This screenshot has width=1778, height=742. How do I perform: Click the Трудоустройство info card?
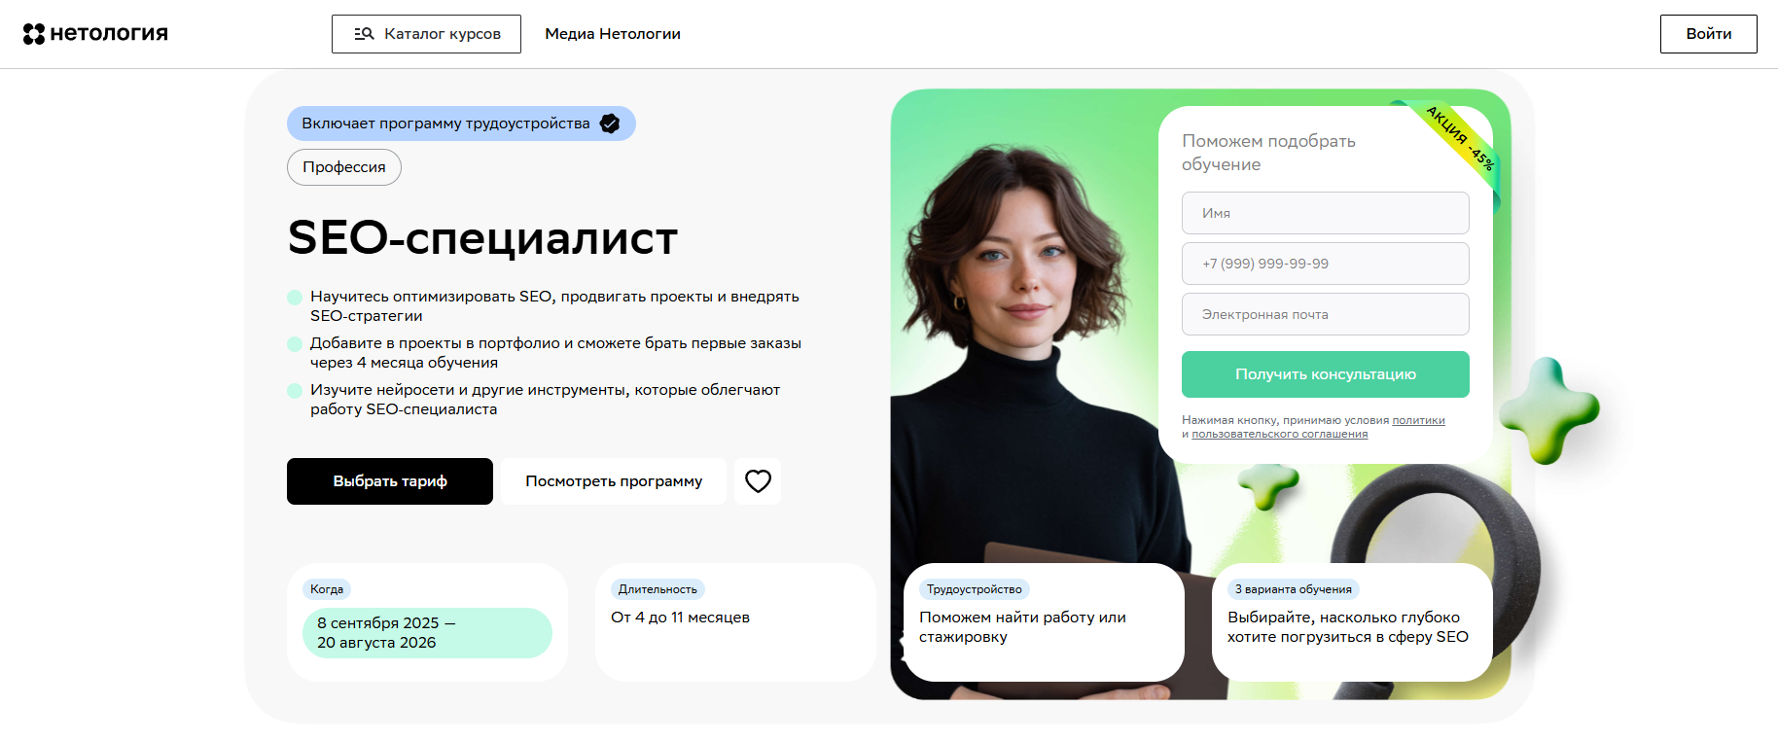[1044, 622]
